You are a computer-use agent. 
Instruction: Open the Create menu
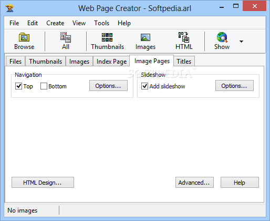pos(55,23)
